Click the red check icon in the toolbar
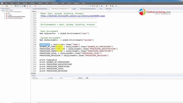This screenshot has width=183, height=103. [35, 6]
